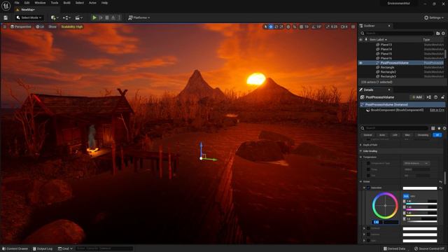The image size is (448, 252).
Task: Open the File menu
Action: (17, 3)
